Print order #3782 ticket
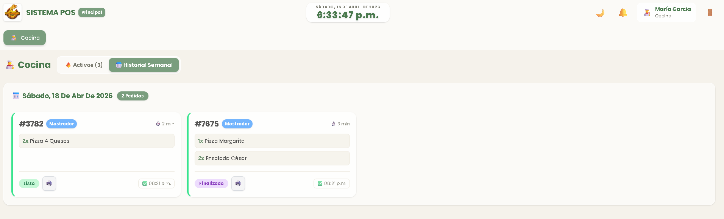Image resolution: width=724 pixels, height=219 pixels. (x=49, y=184)
